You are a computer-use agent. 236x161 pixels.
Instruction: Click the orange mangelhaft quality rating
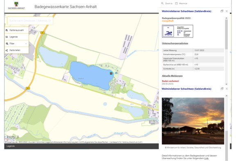coord(168,21)
